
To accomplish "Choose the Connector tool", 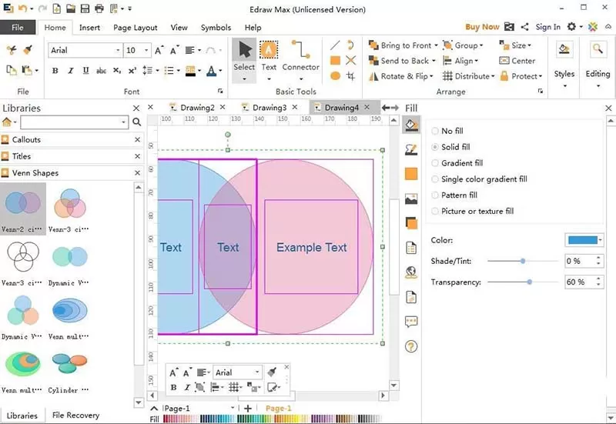I will coord(300,60).
